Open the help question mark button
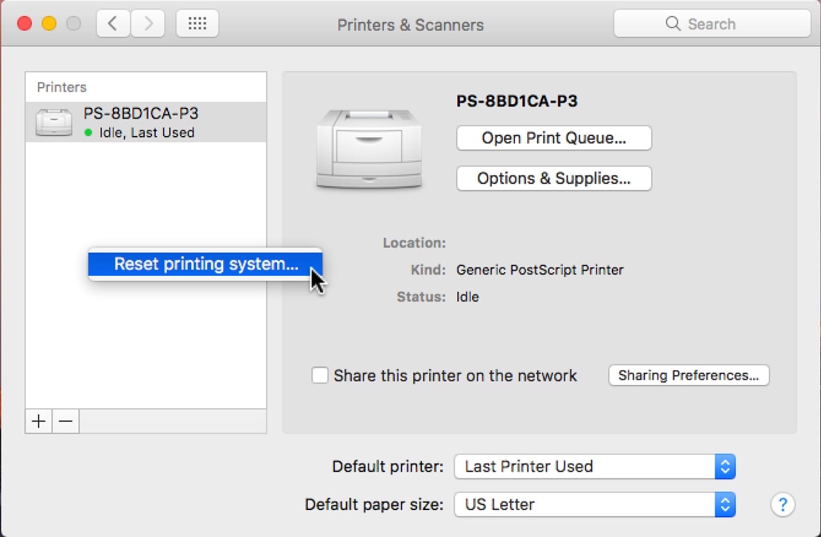 (783, 504)
